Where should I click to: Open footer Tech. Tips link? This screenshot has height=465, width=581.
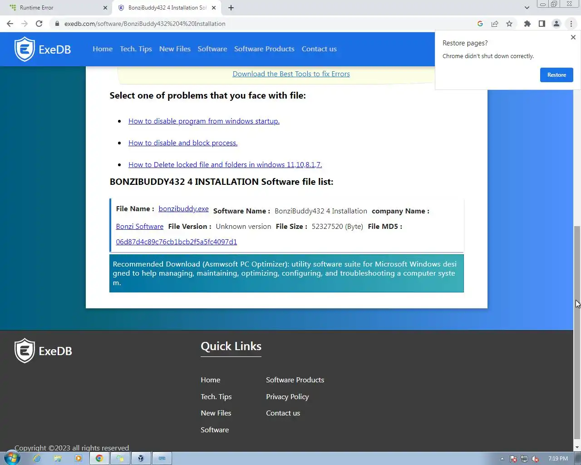click(x=216, y=397)
